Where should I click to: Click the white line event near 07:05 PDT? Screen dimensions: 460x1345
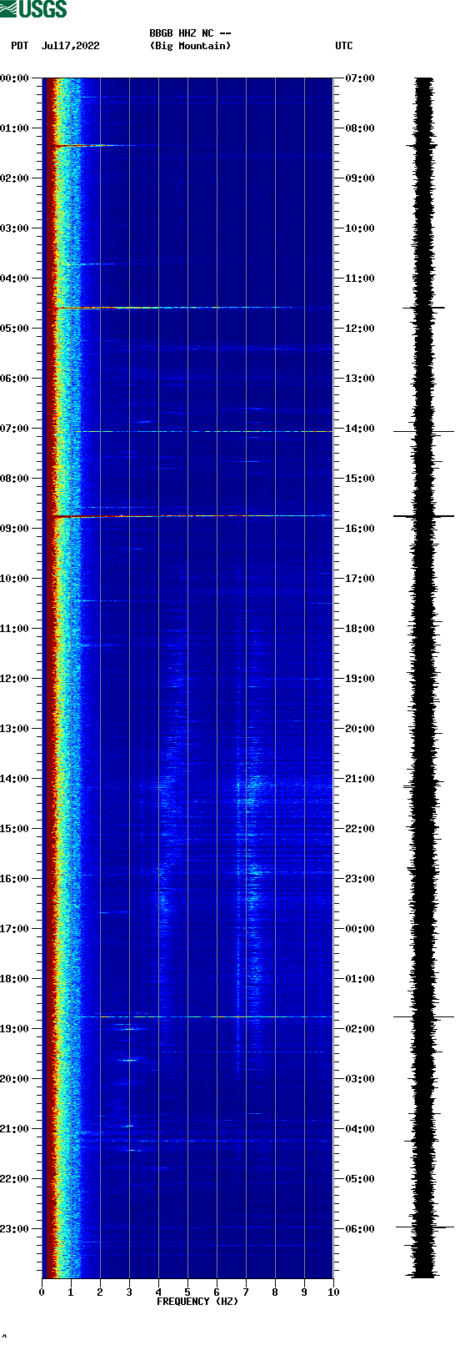(x=207, y=431)
